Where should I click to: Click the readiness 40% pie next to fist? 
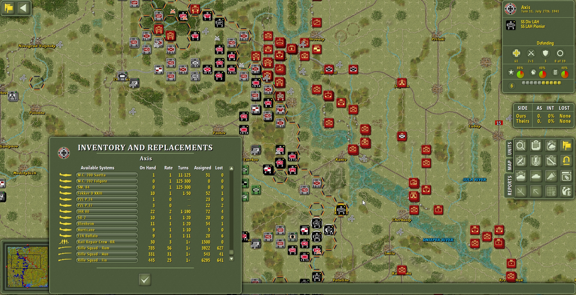pyautogui.click(x=542, y=74)
